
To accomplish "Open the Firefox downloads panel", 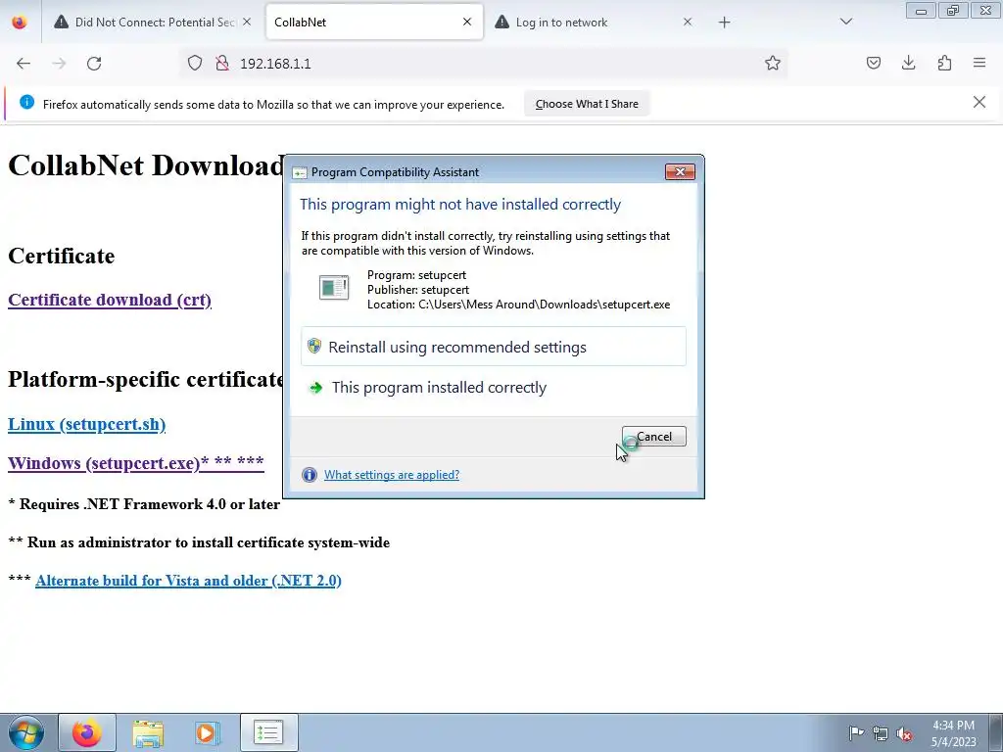I will pos(908,63).
